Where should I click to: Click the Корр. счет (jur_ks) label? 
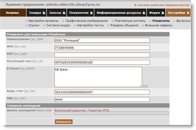coord(21,91)
